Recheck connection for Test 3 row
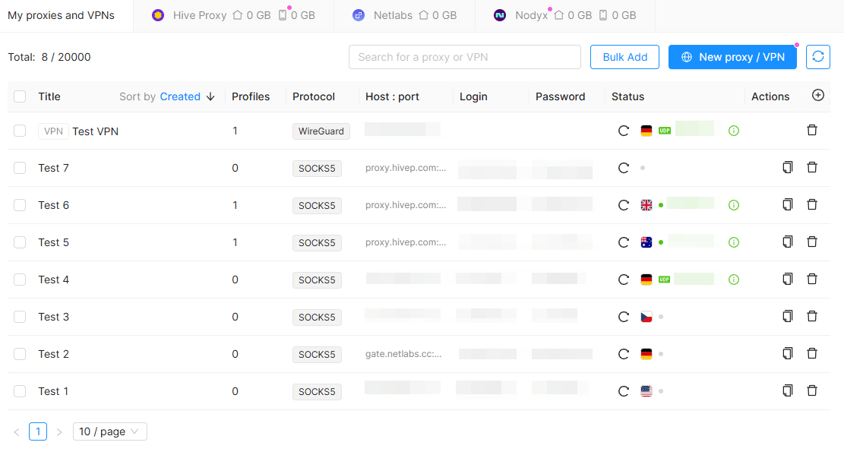 pyautogui.click(x=623, y=317)
